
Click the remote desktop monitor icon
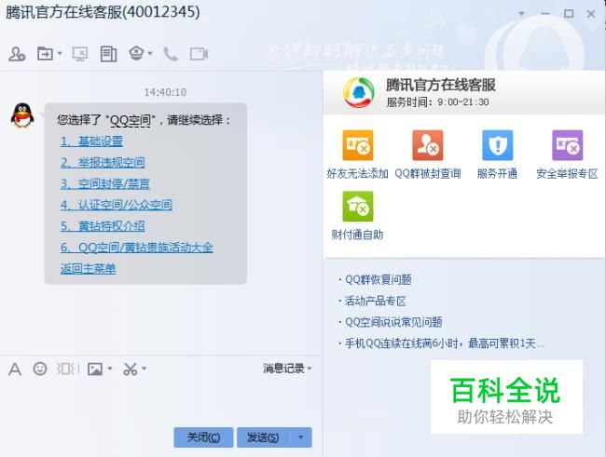[x=80, y=54]
